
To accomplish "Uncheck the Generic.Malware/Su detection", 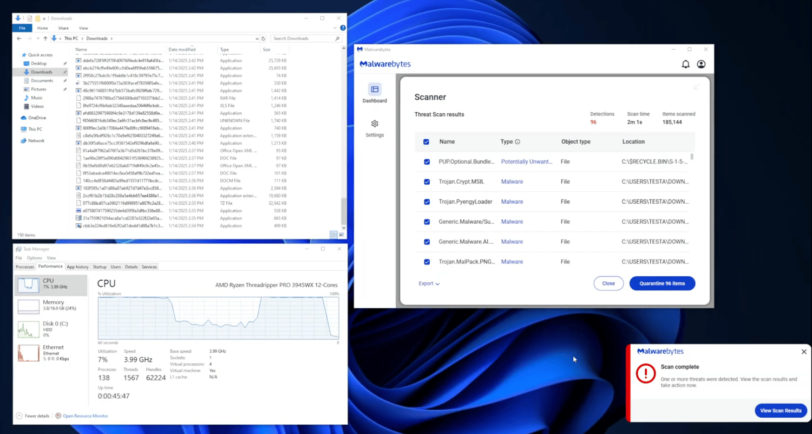I will pyautogui.click(x=427, y=222).
